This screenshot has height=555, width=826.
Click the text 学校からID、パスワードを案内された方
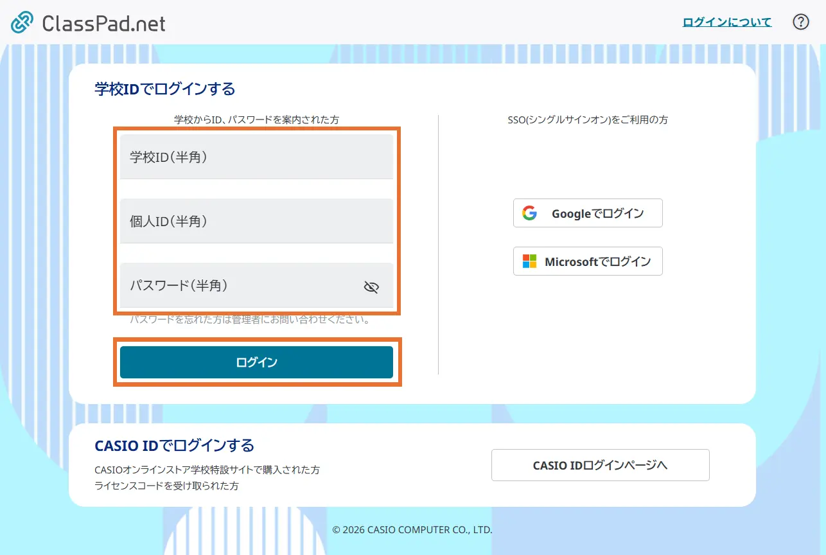coord(256,119)
